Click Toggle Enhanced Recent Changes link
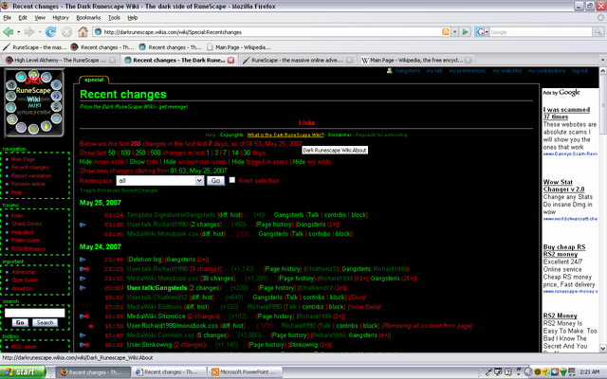 coord(119,190)
